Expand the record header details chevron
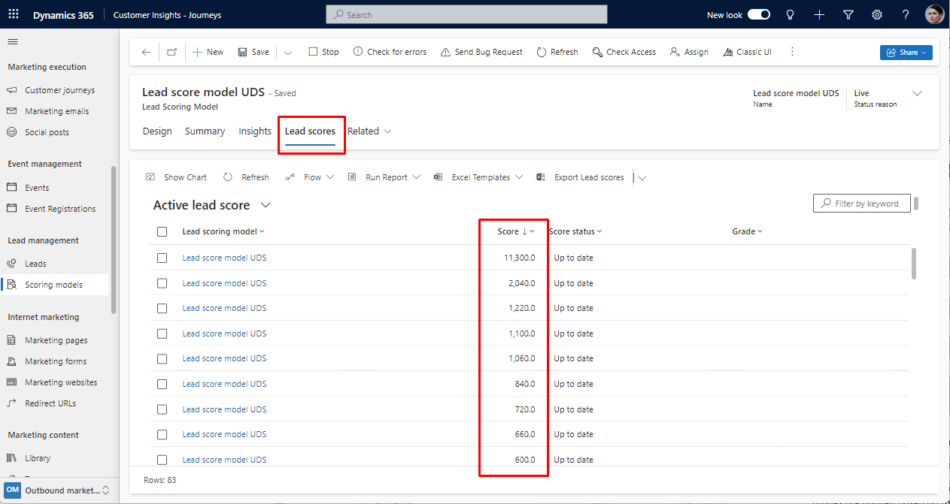950x504 pixels. point(917,93)
